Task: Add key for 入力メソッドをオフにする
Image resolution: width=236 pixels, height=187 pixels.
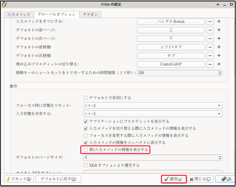Action: (x=219, y=22)
